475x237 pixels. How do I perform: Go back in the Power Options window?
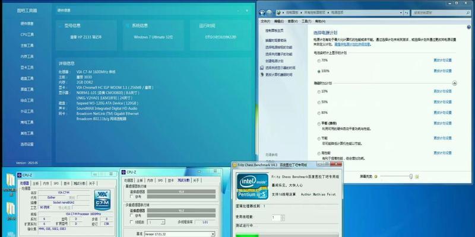(262, 12)
